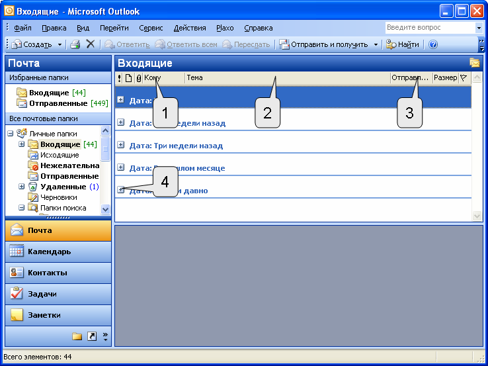Click Личные папки root item
This screenshot has height=366, width=488.
tap(47, 134)
